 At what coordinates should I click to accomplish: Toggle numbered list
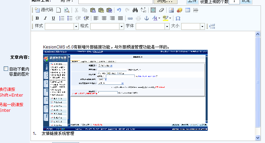[x=62, y=18]
